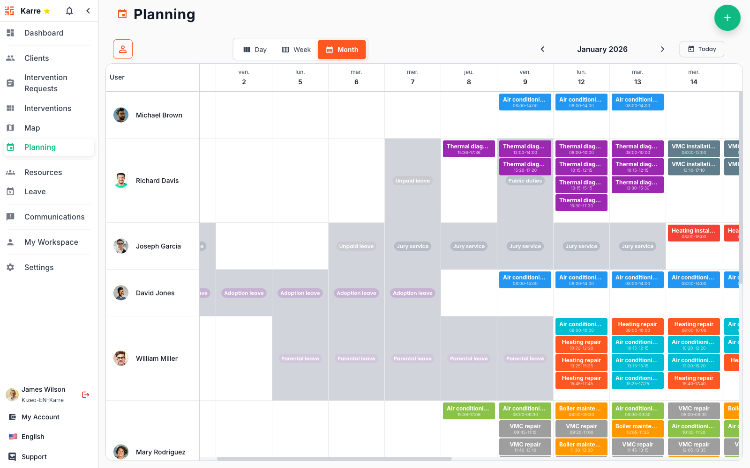
Task: Toggle the favorite star beside Karre
Action: [x=47, y=11]
